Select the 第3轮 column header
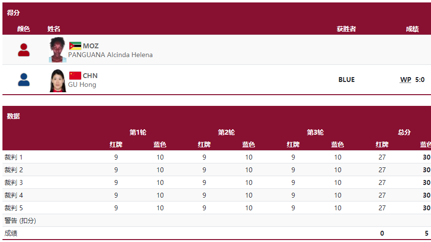Screen dimensions: 431x242 315,133
